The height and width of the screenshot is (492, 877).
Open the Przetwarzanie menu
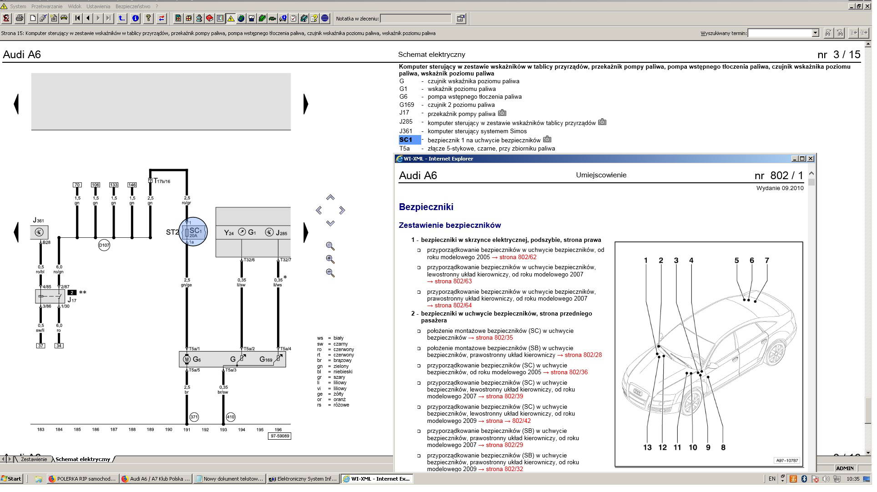pos(47,6)
